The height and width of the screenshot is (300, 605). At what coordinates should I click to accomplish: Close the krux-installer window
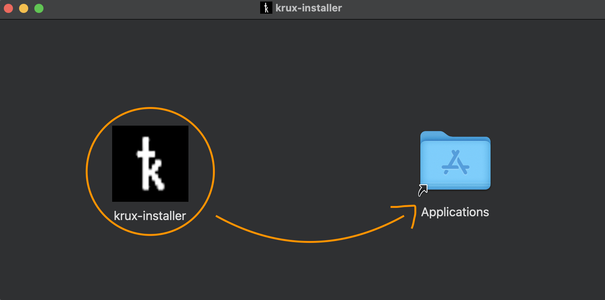[x=8, y=8]
